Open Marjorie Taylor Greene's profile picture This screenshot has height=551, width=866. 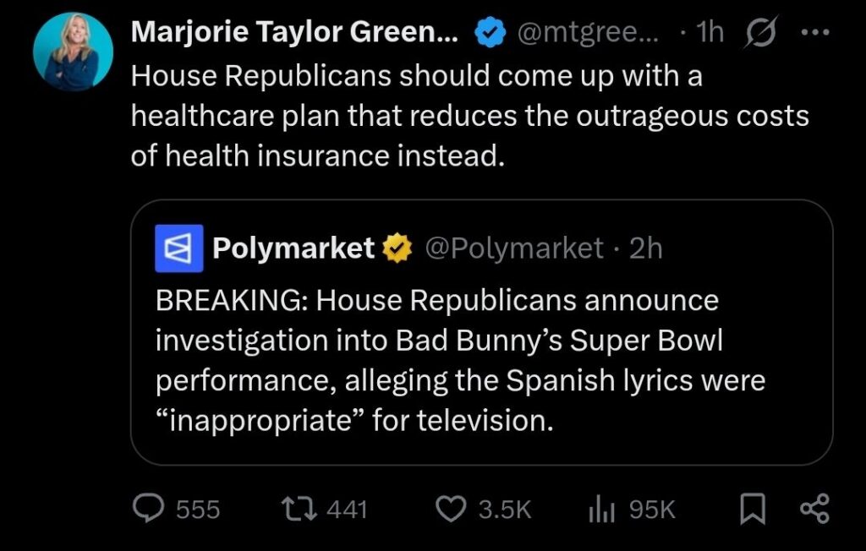coord(73,51)
